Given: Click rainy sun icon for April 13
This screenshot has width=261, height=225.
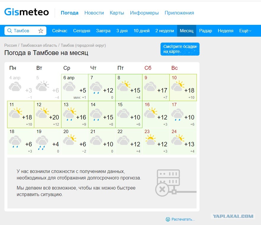Looking at the screenshot, I should pyautogui.click(x=69, y=114).
